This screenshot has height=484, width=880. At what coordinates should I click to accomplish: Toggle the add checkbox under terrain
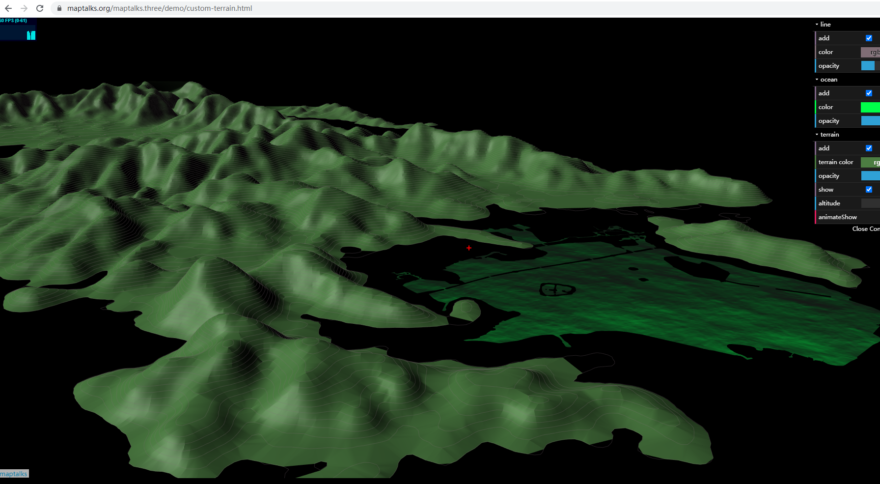pyautogui.click(x=869, y=148)
